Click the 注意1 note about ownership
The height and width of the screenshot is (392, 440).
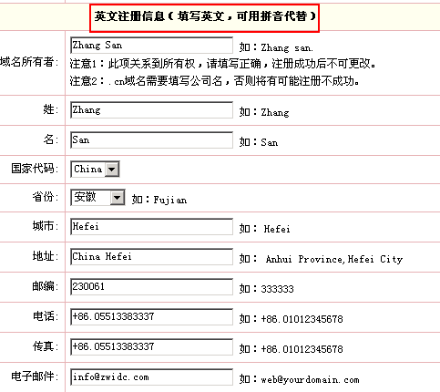click(223, 64)
